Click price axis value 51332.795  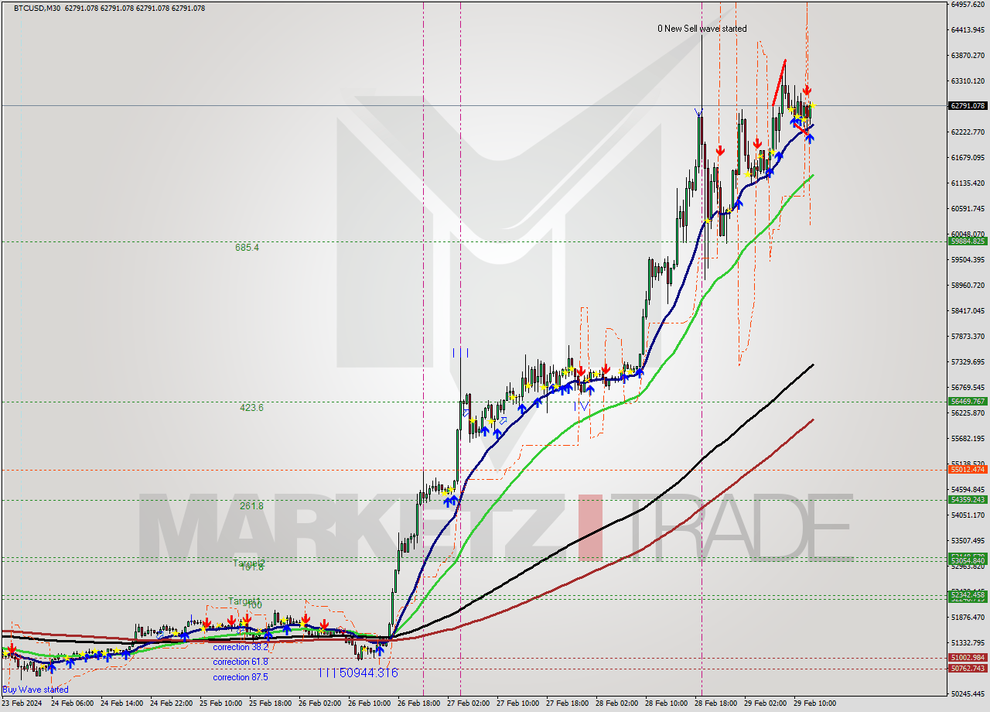[968, 643]
